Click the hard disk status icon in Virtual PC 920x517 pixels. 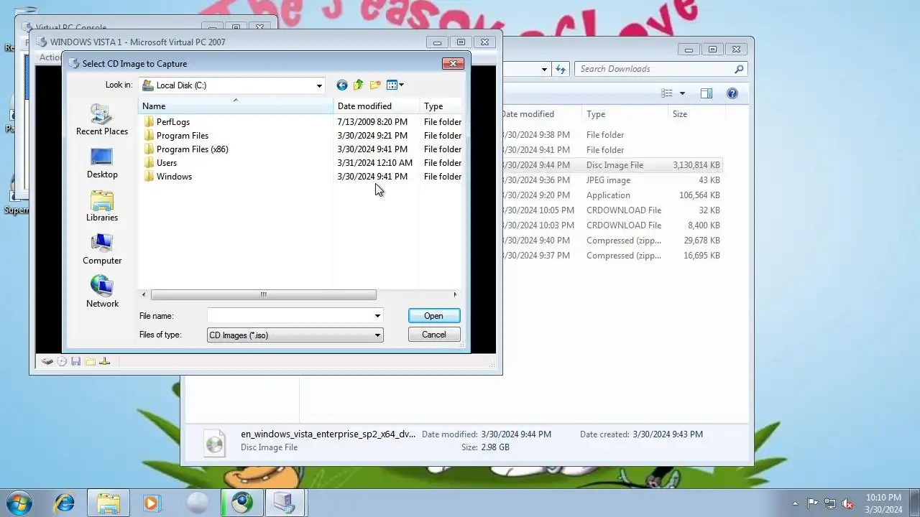click(47, 361)
